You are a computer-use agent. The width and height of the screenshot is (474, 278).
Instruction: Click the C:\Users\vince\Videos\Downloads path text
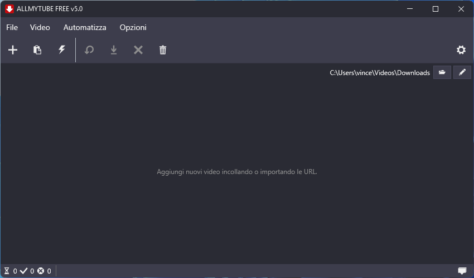point(380,73)
